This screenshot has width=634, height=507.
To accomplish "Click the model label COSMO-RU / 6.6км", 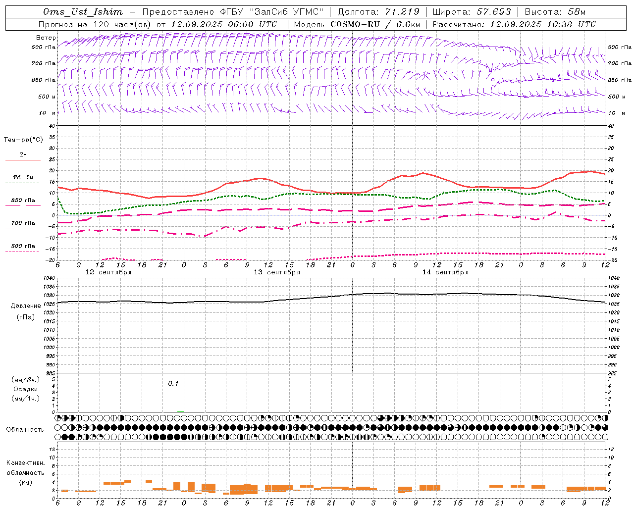I will [375, 24].
